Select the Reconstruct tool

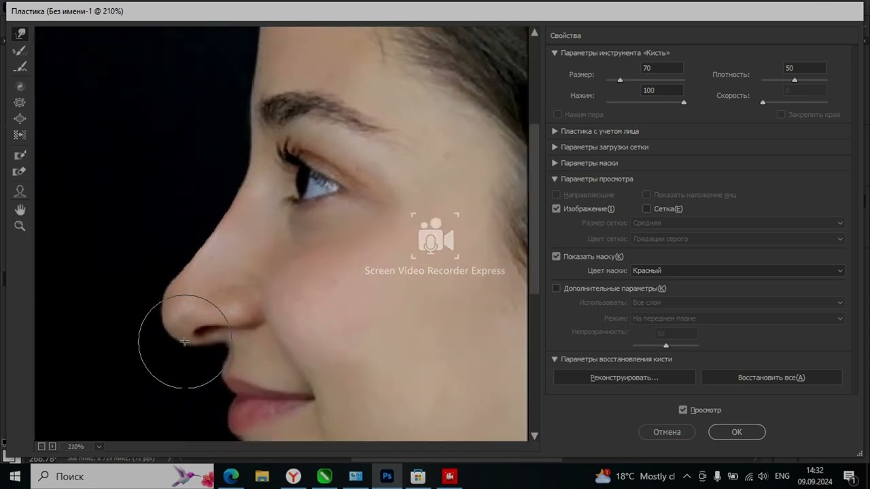point(20,51)
